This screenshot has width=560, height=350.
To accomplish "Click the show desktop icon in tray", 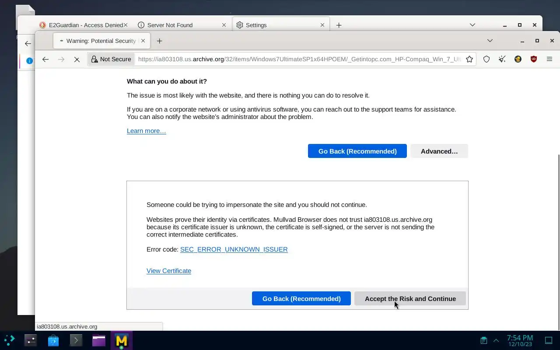I will pos(549,340).
